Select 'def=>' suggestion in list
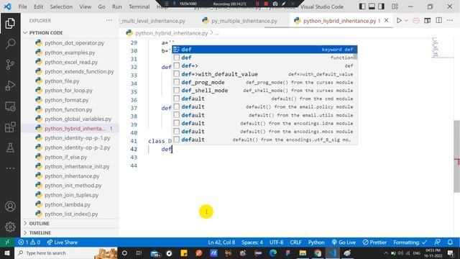 tap(264, 65)
